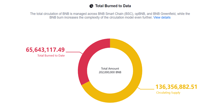The width and height of the screenshot is (220, 111).
Task: Click the 65,643,117.49 burned value
Action: [x=45, y=50]
